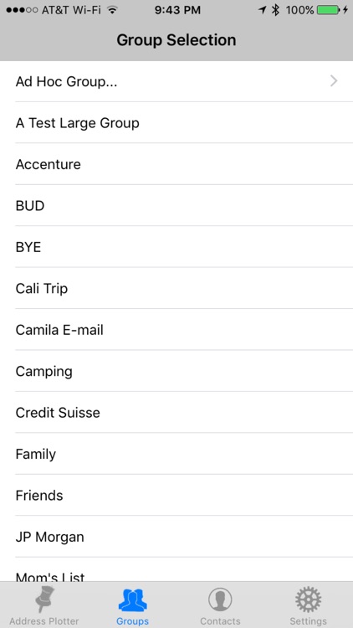Tap the Bluetooth icon in status bar

tap(275, 10)
